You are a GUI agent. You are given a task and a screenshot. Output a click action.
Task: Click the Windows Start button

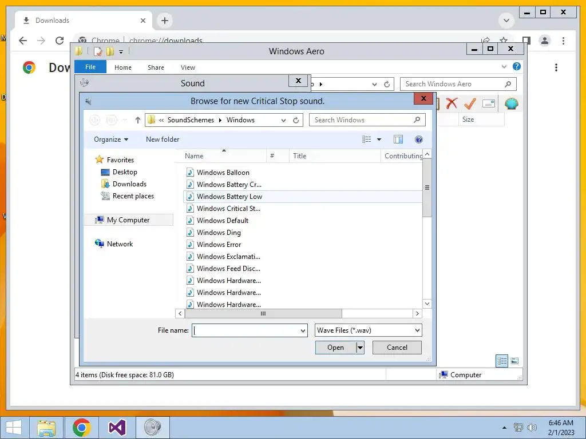pyautogui.click(x=14, y=428)
